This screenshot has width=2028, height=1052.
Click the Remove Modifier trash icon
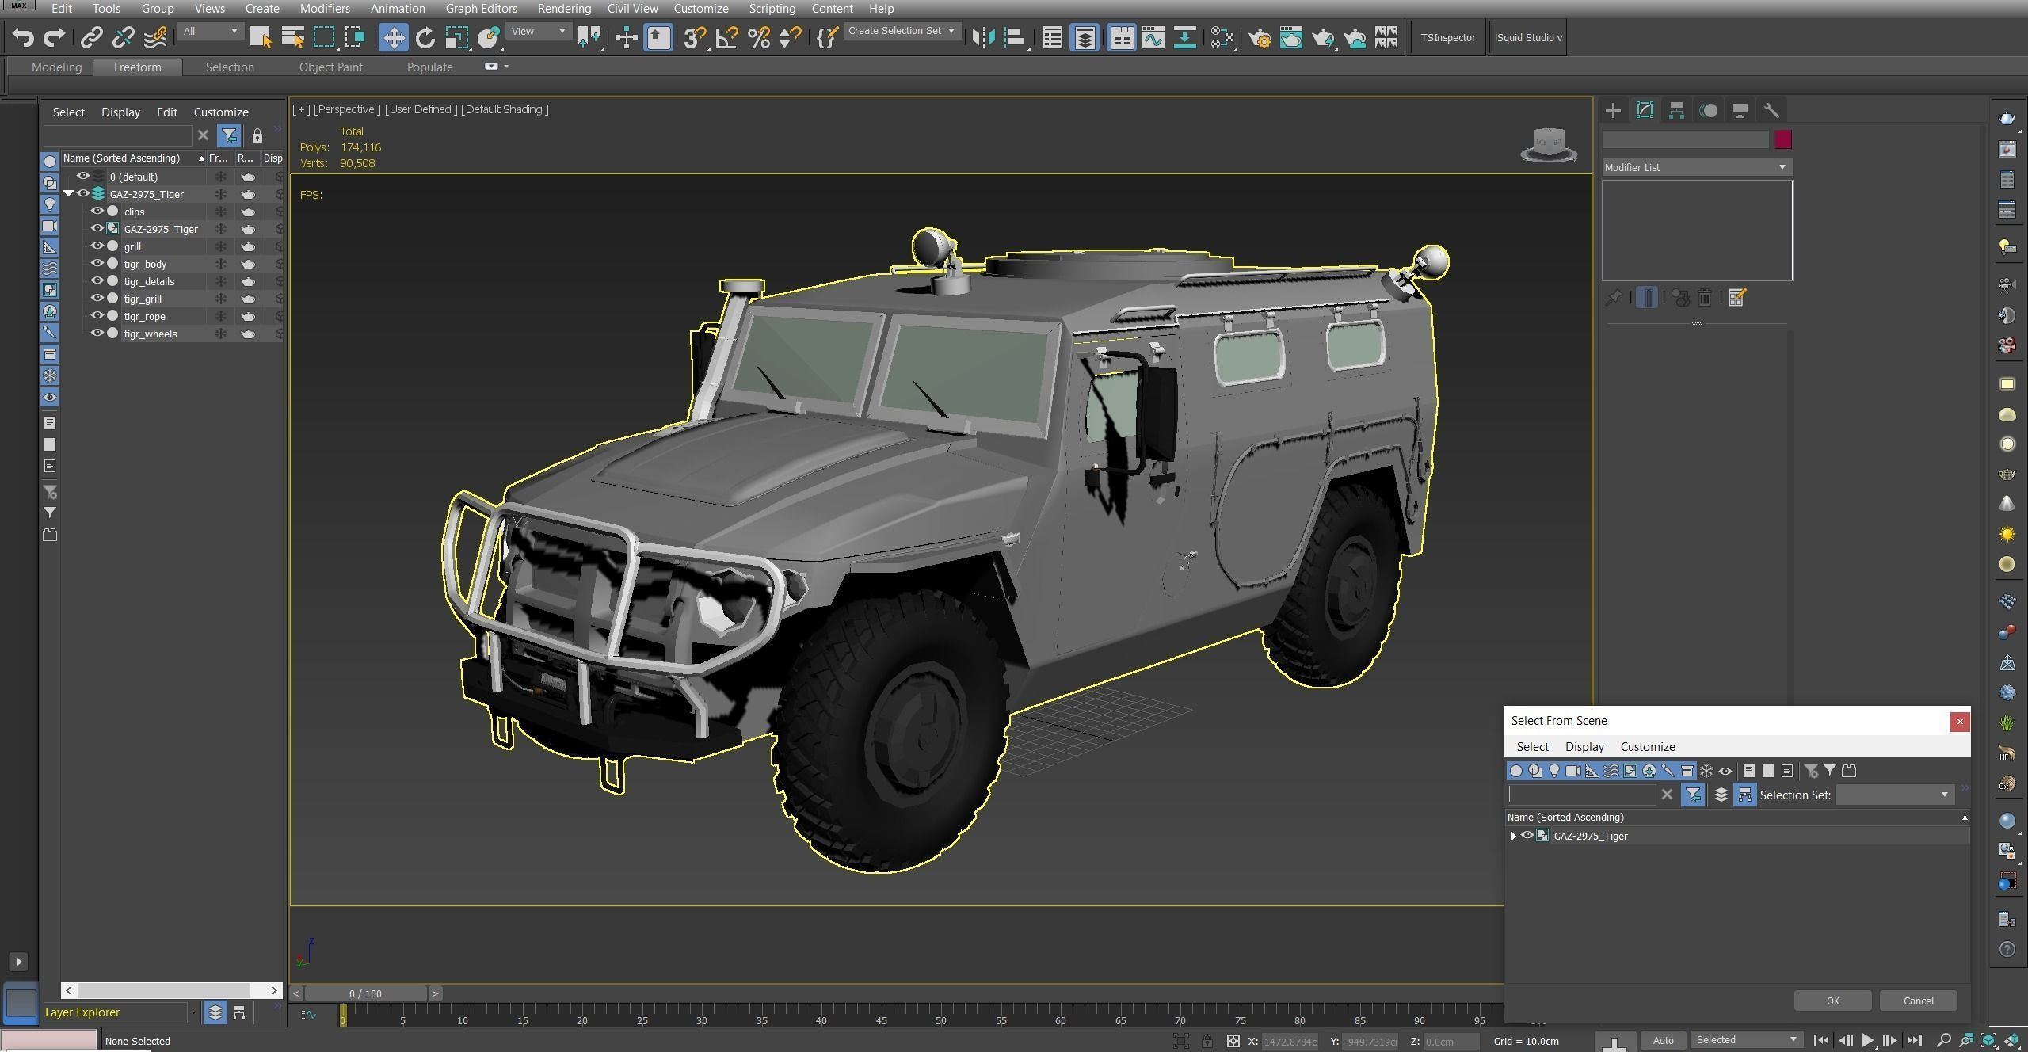tap(1705, 297)
